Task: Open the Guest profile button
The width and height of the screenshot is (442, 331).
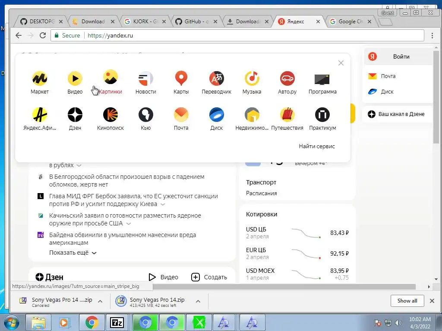Action: [388, 12]
